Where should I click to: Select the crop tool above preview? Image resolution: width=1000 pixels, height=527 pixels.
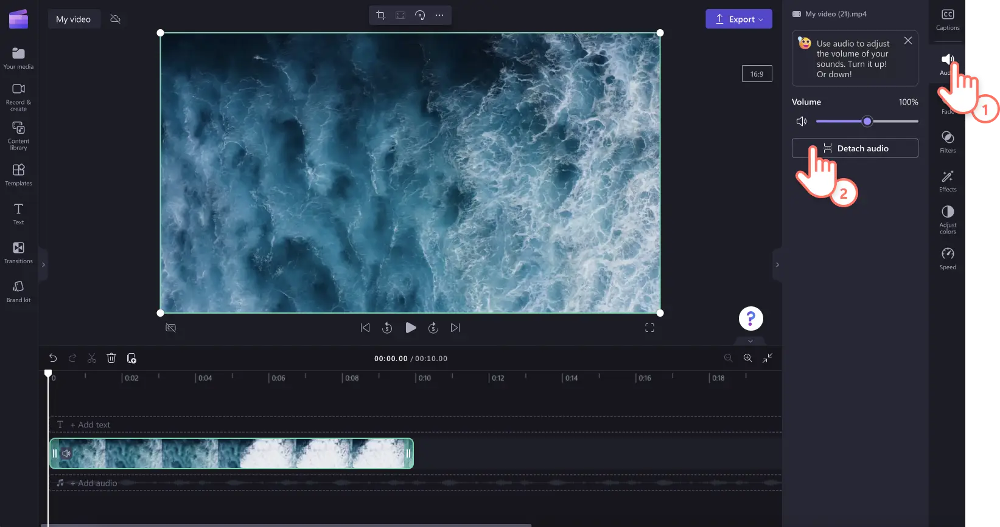381,15
